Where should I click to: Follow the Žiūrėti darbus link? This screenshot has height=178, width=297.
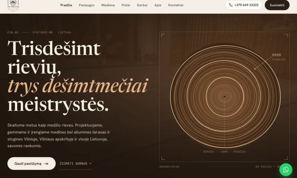pos(75,164)
